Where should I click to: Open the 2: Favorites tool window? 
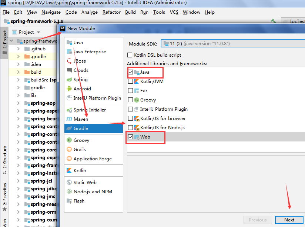coord(4,197)
